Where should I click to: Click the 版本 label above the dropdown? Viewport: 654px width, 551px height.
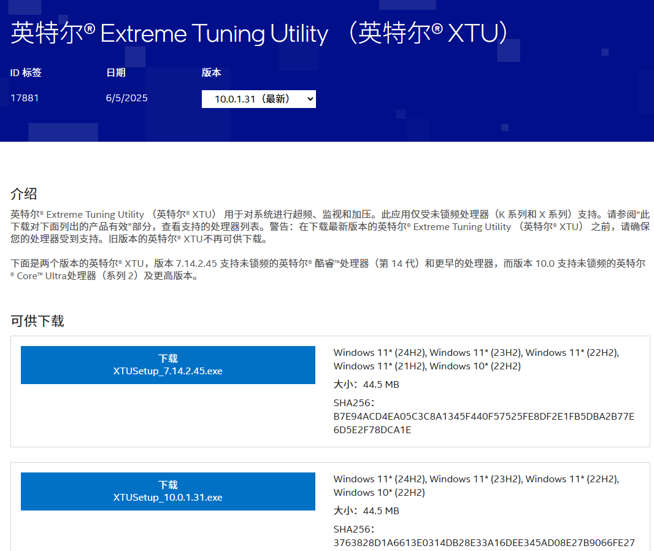[211, 72]
